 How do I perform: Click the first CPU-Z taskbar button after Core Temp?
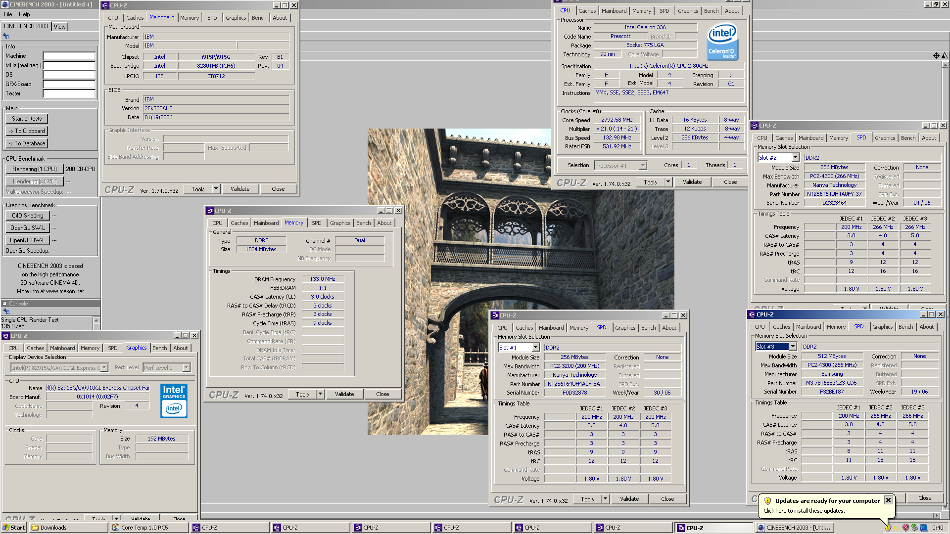[230, 528]
